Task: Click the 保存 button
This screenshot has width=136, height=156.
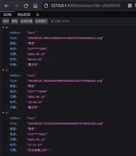Action: pyautogui.click(x=6, y=21)
